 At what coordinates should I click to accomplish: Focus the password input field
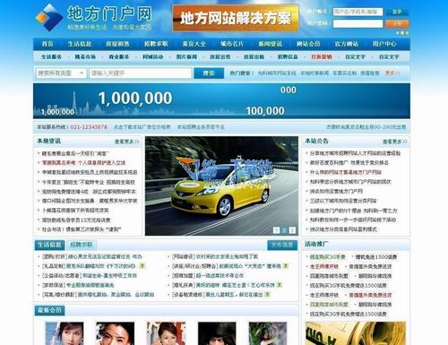358,23
